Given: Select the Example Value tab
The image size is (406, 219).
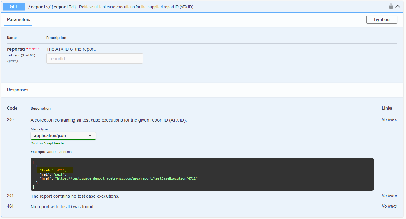Looking at the screenshot, I should pyautogui.click(x=43, y=152).
